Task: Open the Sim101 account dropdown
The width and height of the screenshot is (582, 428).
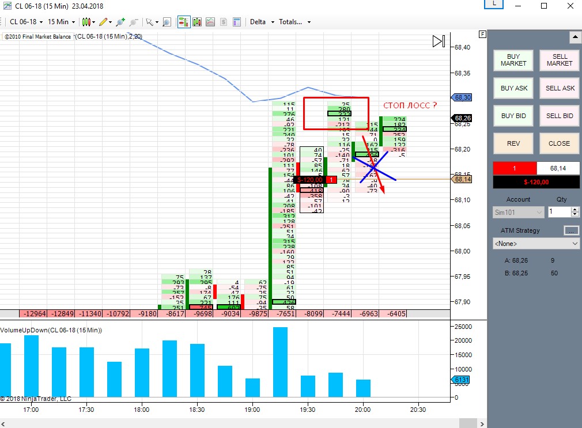Action: coord(518,213)
